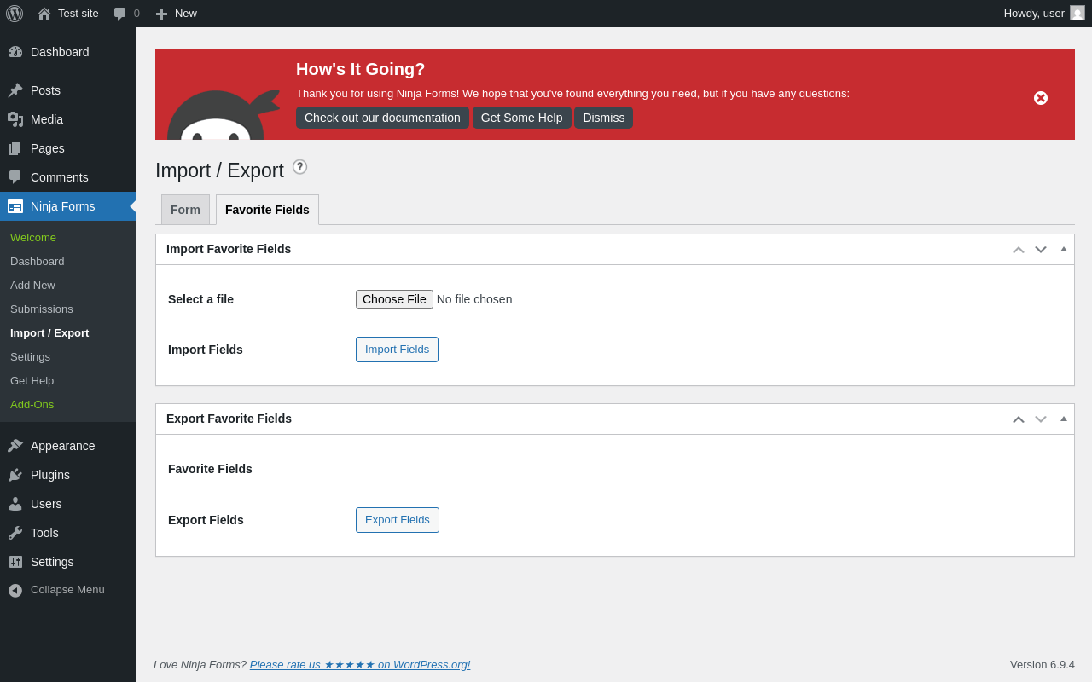Image resolution: width=1092 pixels, height=682 pixels.
Task: Click the Export Fields button
Action: pyautogui.click(x=398, y=520)
